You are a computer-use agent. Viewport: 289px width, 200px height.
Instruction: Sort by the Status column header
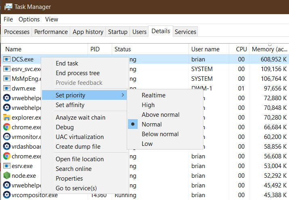coord(150,49)
